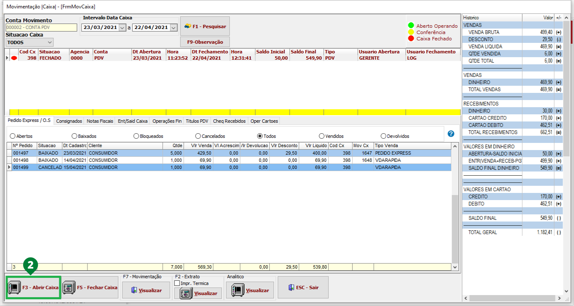
Task: Select order row 001498
Action: point(229,160)
